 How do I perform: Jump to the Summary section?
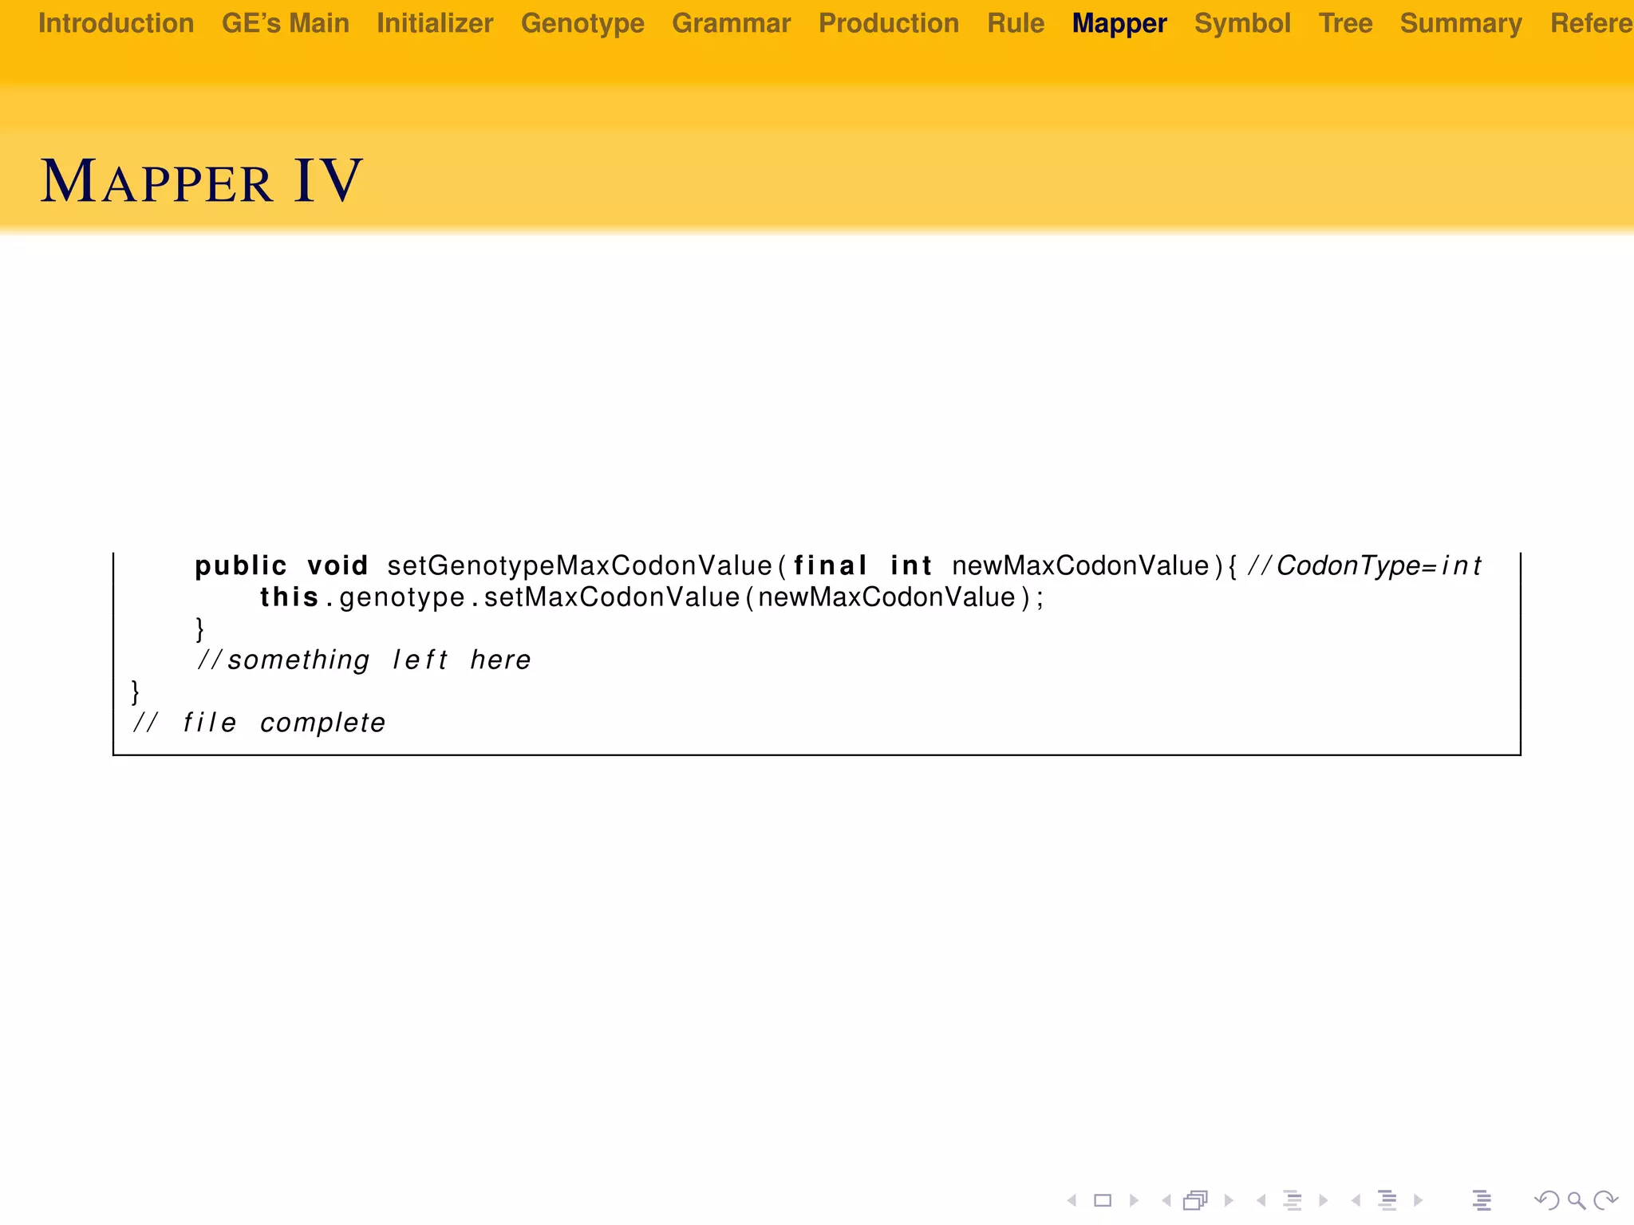pos(1461,23)
